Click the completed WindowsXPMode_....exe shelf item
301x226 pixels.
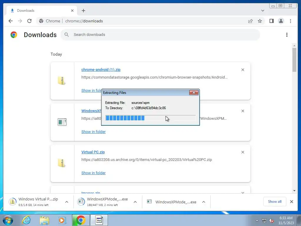click(x=172, y=202)
